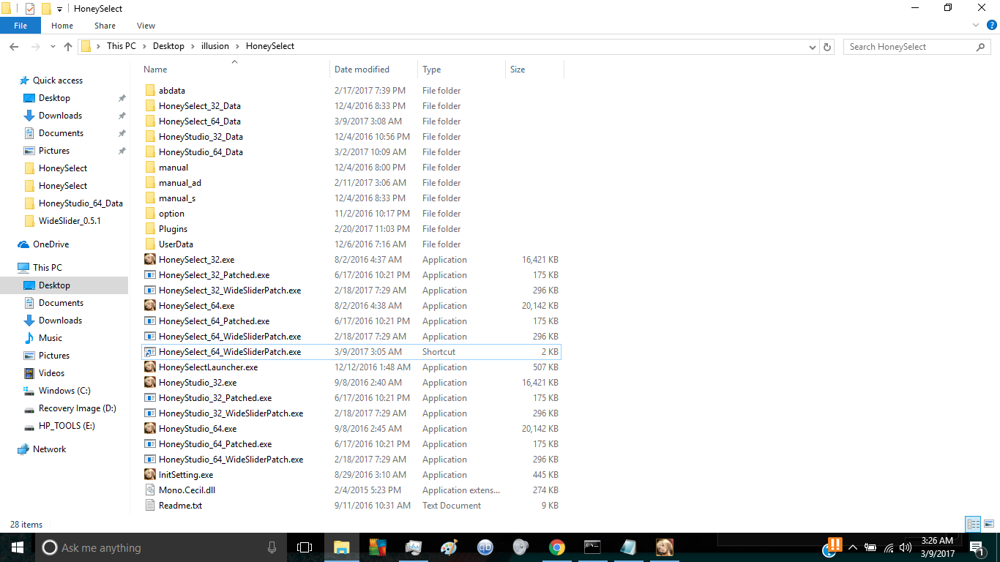Select the manual_ad folder
The width and height of the screenshot is (1000, 562).
pyautogui.click(x=180, y=183)
